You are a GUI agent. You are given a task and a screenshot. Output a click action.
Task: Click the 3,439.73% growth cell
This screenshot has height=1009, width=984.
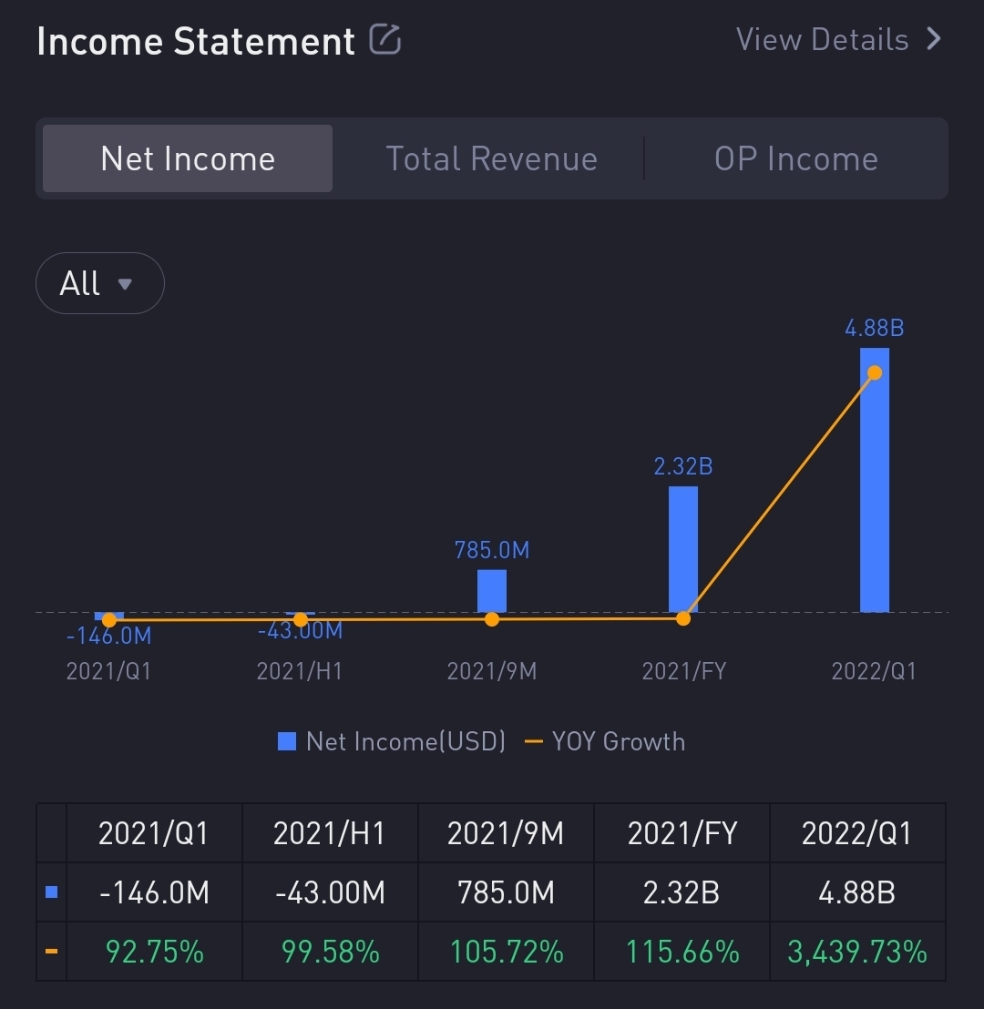pos(856,952)
